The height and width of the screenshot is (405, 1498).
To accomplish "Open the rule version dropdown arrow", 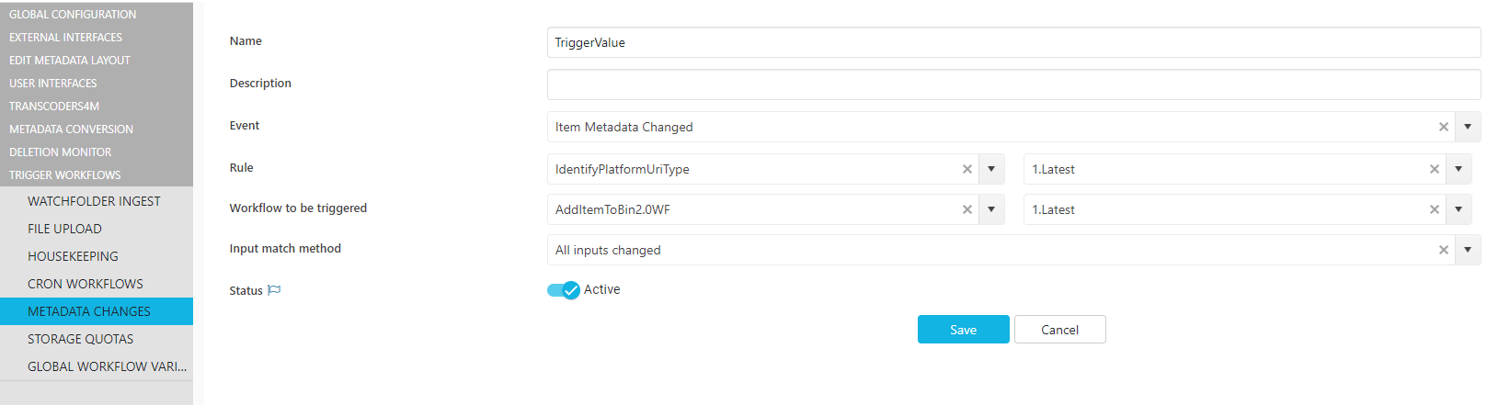I will coord(1458,169).
